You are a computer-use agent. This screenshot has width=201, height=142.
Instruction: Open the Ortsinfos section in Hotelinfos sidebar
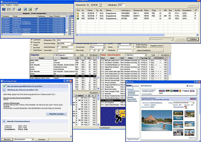130,97
